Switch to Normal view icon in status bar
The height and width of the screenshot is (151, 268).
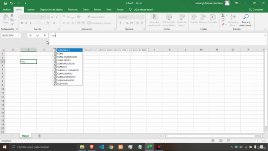click(x=213, y=141)
